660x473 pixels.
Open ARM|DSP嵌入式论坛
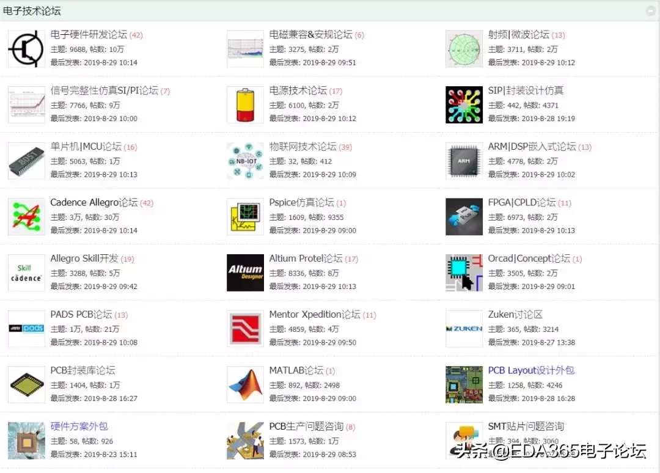pos(532,147)
